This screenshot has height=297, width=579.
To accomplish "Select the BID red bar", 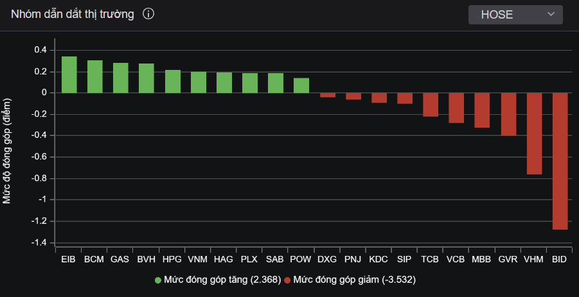I will (x=560, y=161).
